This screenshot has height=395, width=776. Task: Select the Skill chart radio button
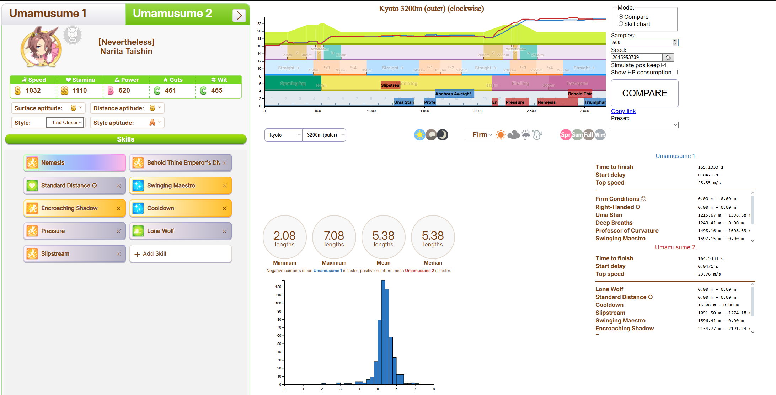pyautogui.click(x=621, y=24)
